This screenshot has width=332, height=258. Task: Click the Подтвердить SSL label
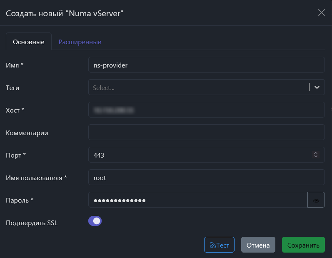[32, 223]
